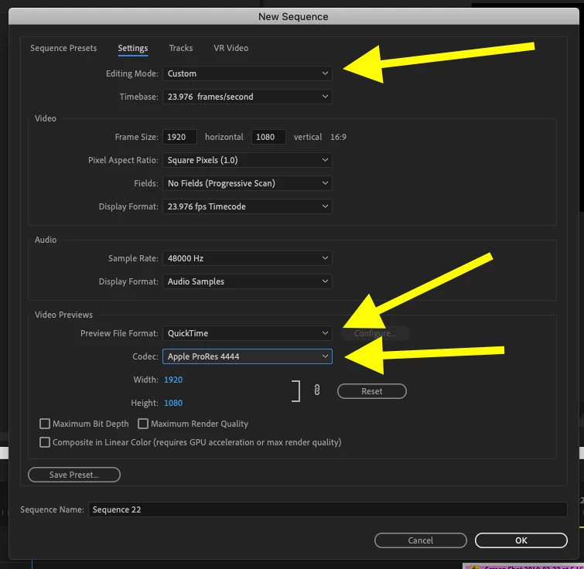Click the horizontal frame size field 1920

click(x=179, y=137)
